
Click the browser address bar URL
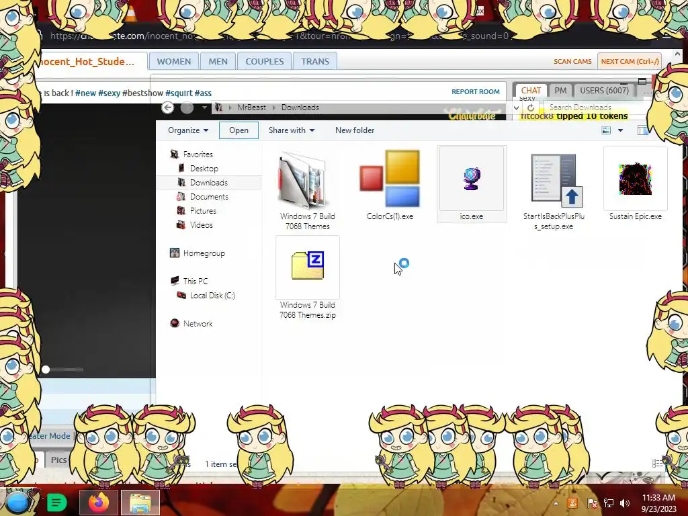279,36
